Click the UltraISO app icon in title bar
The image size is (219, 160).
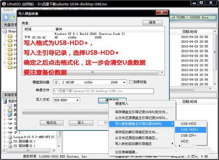point(4,4)
